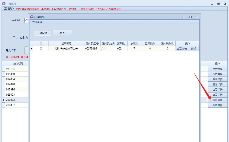This screenshot has width=229, height=142.
Task: Click the row indicator arrow in the dialog grid
Action: [x=32, y=48]
